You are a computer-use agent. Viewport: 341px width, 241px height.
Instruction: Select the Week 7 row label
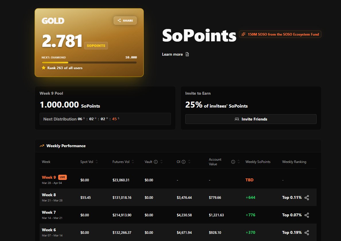click(x=49, y=212)
